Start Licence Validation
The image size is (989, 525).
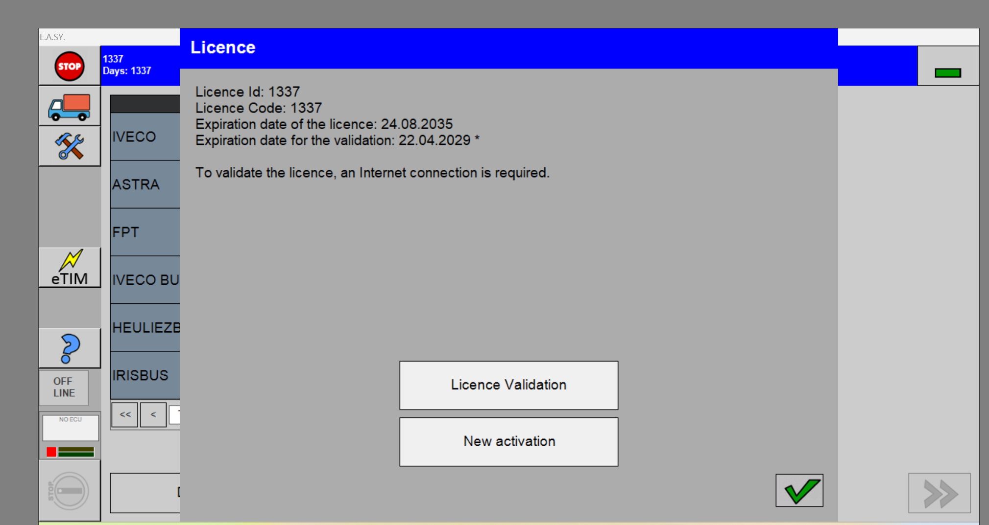[508, 385]
